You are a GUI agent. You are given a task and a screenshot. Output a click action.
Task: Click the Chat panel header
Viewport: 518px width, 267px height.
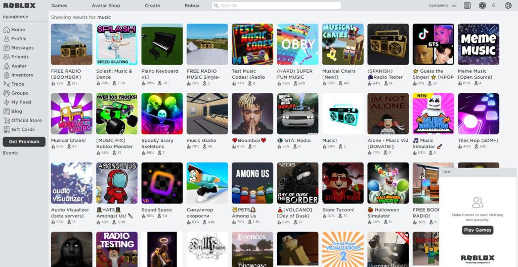pos(478,172)
